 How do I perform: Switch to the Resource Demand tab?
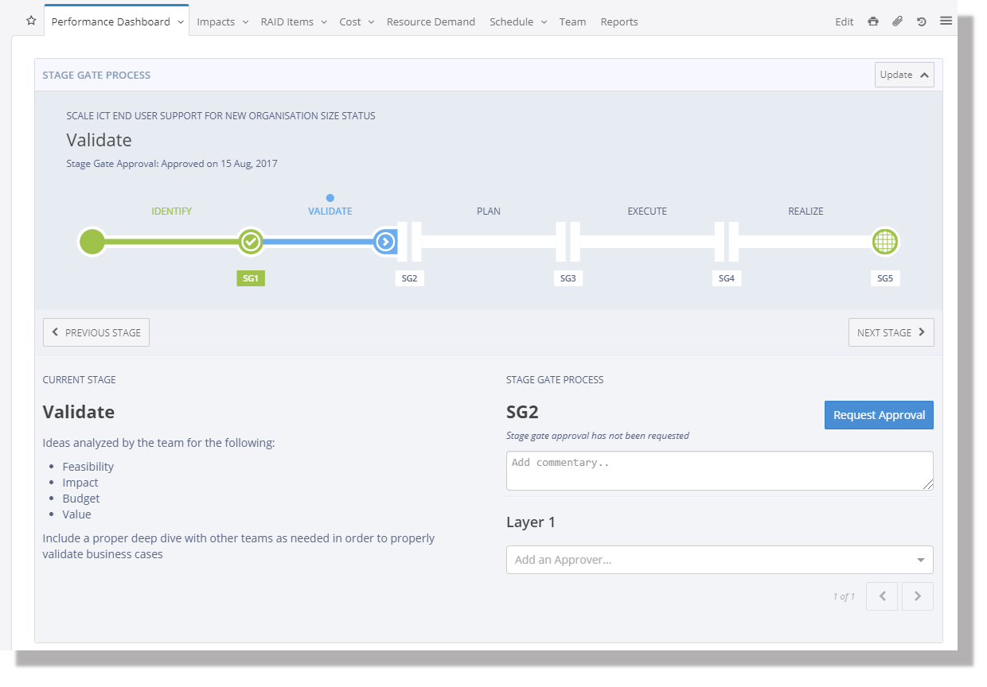431,21
